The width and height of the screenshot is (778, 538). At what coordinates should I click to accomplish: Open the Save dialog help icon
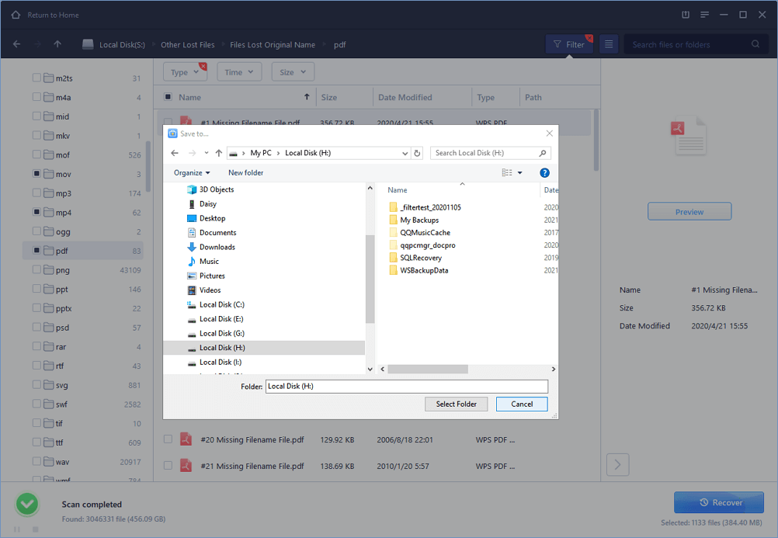pyautogui.click(x=544, y=172)
